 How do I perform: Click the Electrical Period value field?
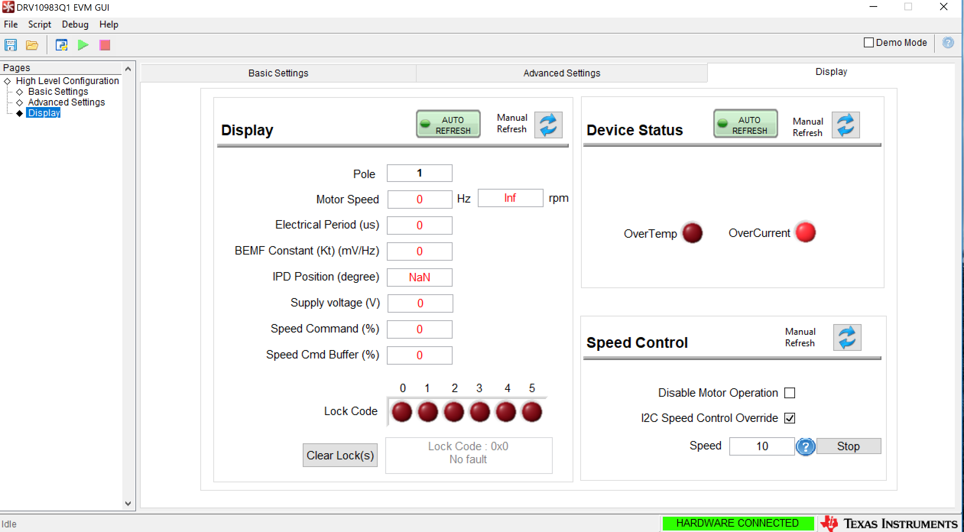click(419, 225)
